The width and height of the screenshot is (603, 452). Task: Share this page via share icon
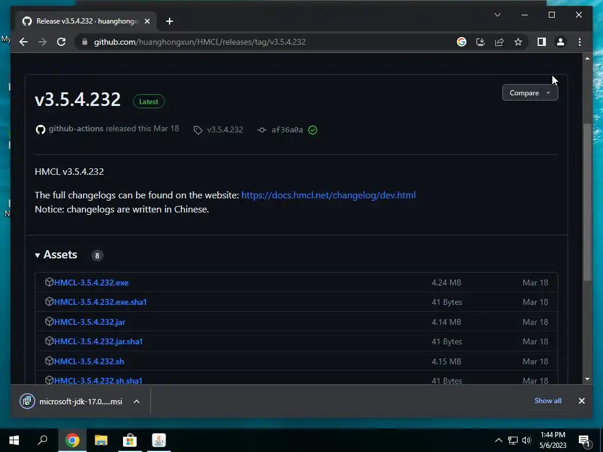(x=499, y=42)
